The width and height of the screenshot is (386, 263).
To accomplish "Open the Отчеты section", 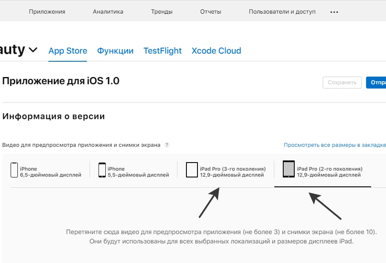I will click(211, 11).
